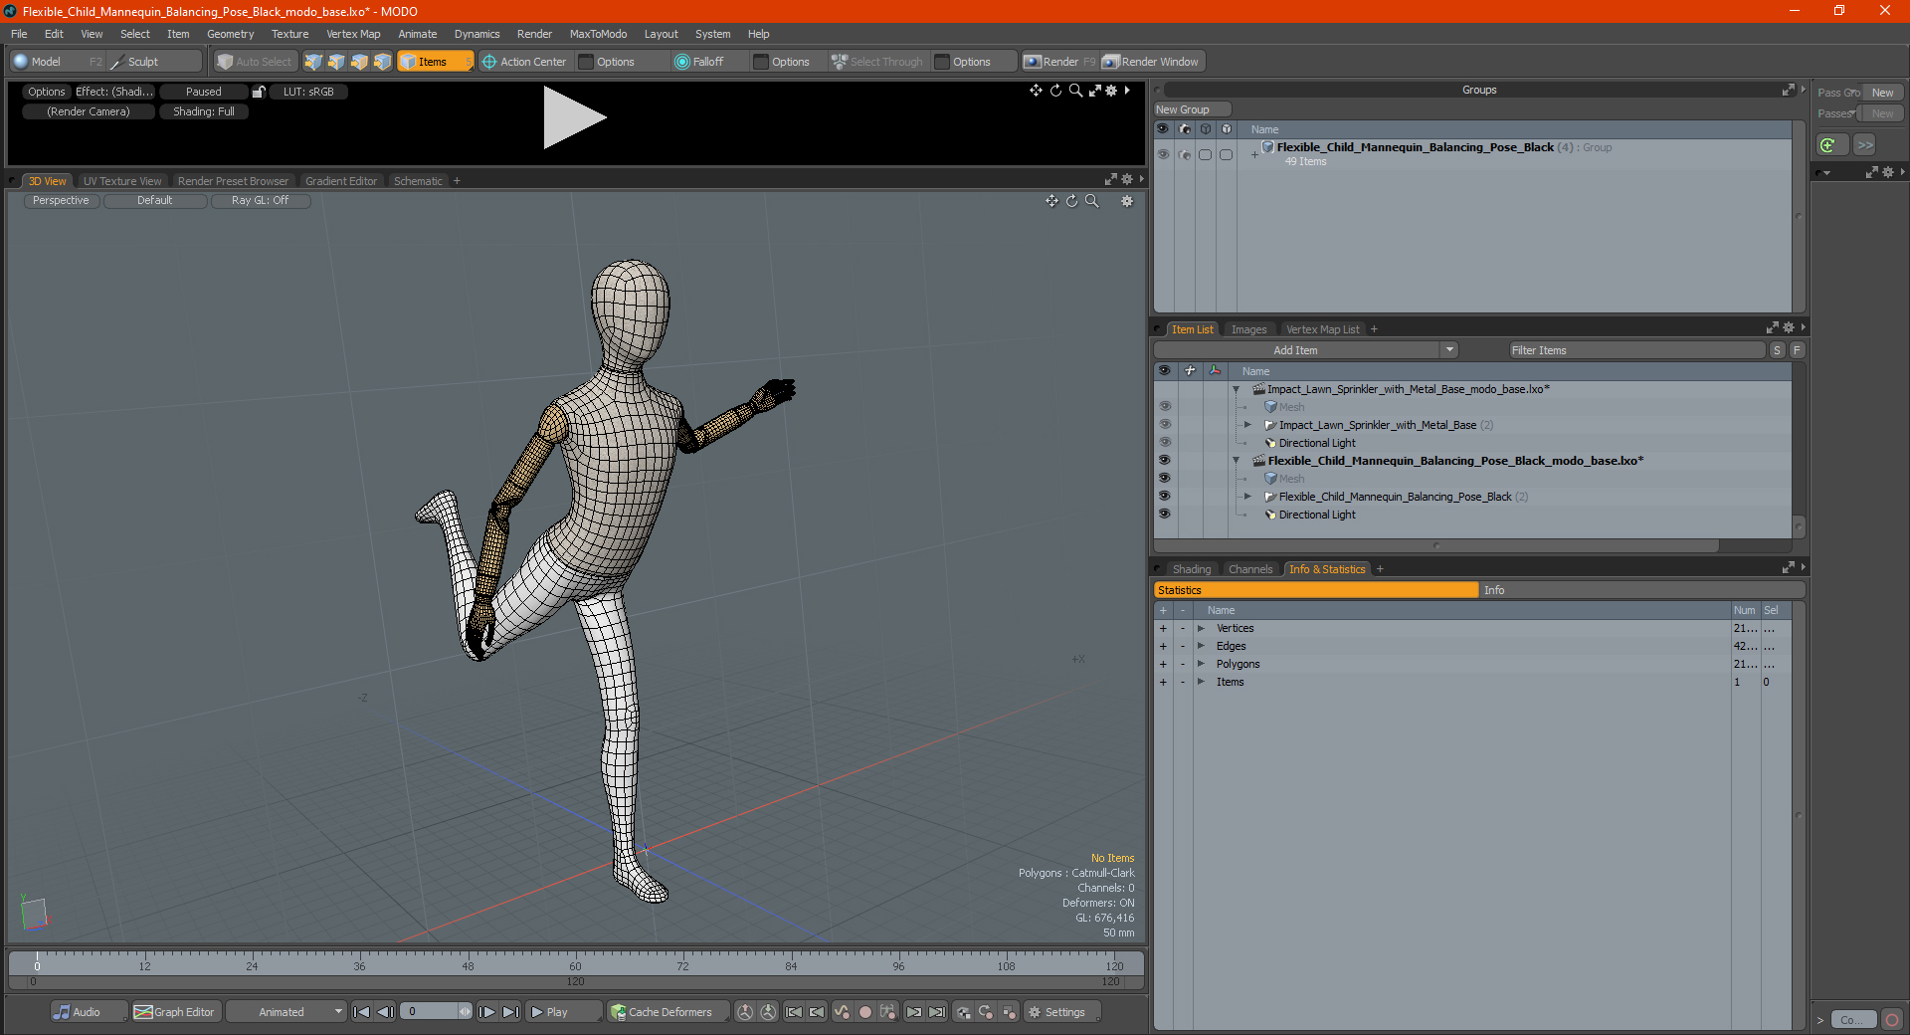Go to first frame
This screenshot has height=1035, width=1910.
click(x=362, y=1012)
